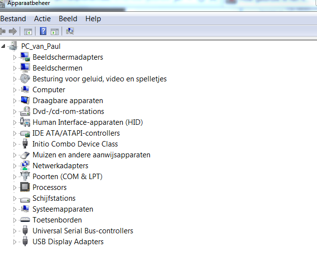Select Muizen en andere aanwijsapparaten label
This screenshot has height=258, width=317.
coord(91,155)
